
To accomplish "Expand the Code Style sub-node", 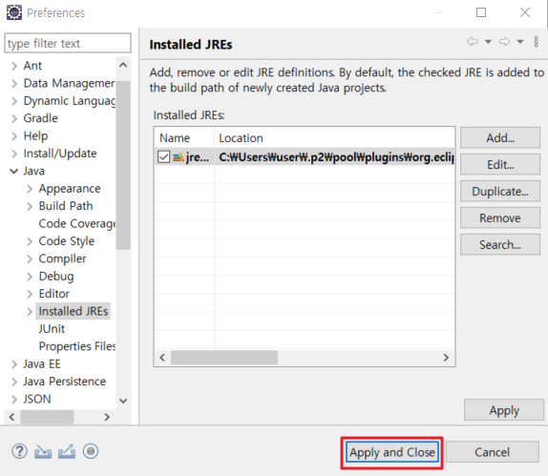I will pos(30,241).
